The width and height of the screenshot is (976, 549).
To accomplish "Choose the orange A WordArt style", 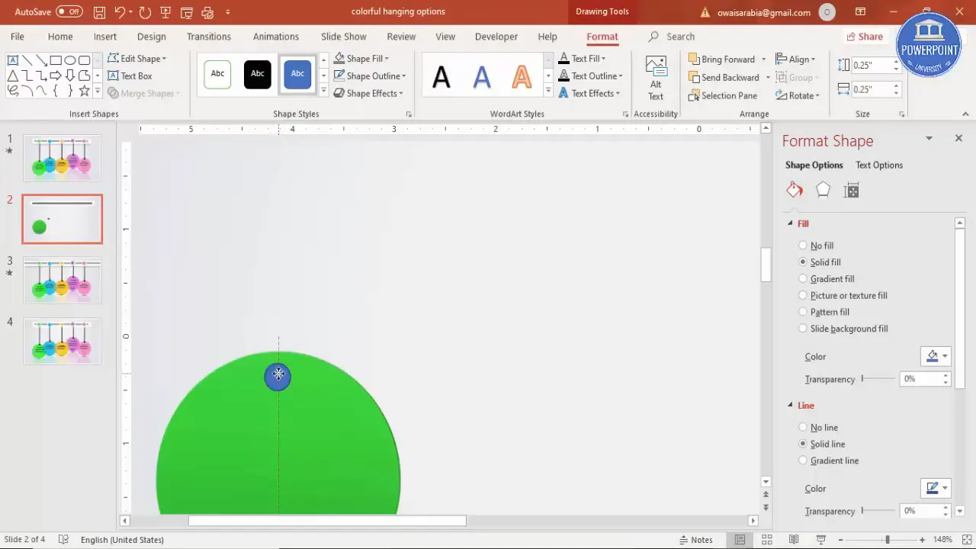I will coord(522,76).
